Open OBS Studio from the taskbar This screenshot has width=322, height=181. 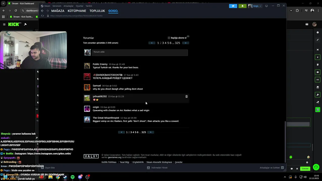(x=88, y=177)
